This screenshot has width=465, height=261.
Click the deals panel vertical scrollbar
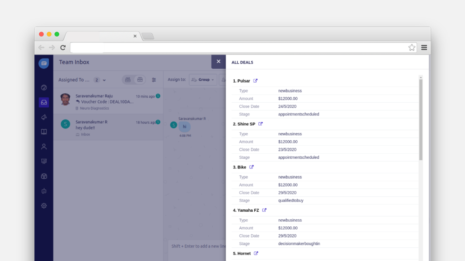click(421, 119)
